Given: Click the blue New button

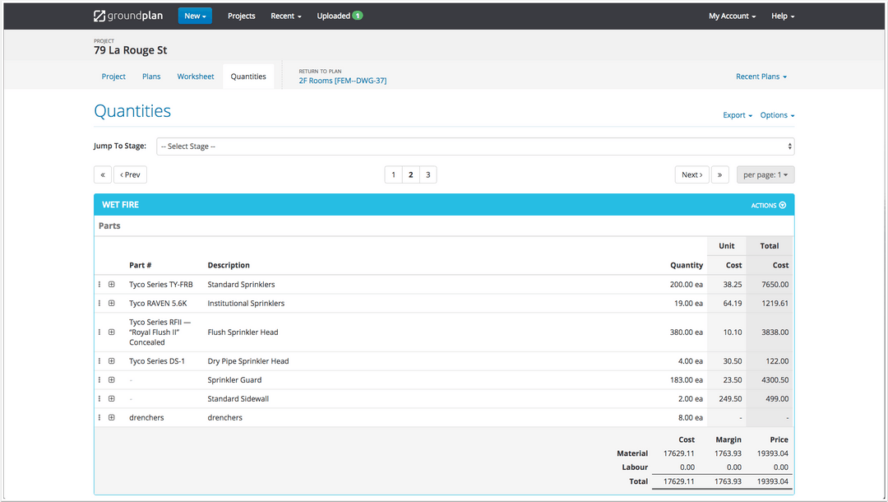Looking at the screenshot, I should [x=195, y=16].
